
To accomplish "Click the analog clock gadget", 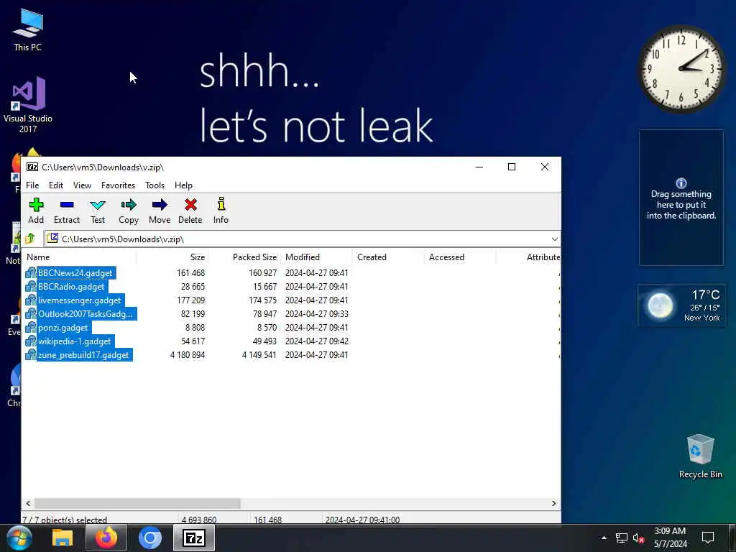I will (x=681, y=70).
